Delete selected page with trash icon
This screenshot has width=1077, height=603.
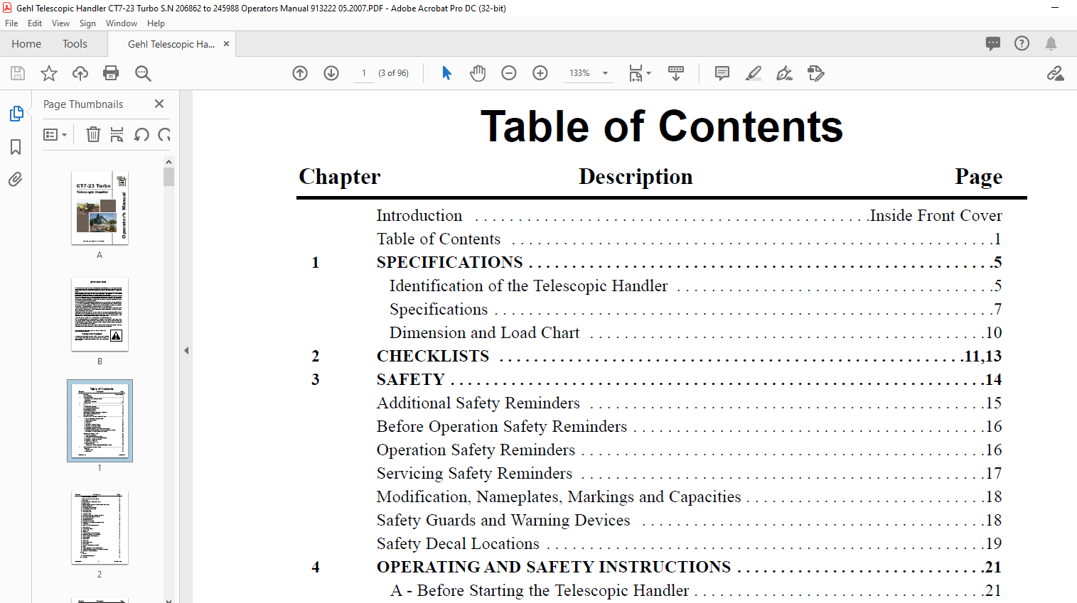93,134
